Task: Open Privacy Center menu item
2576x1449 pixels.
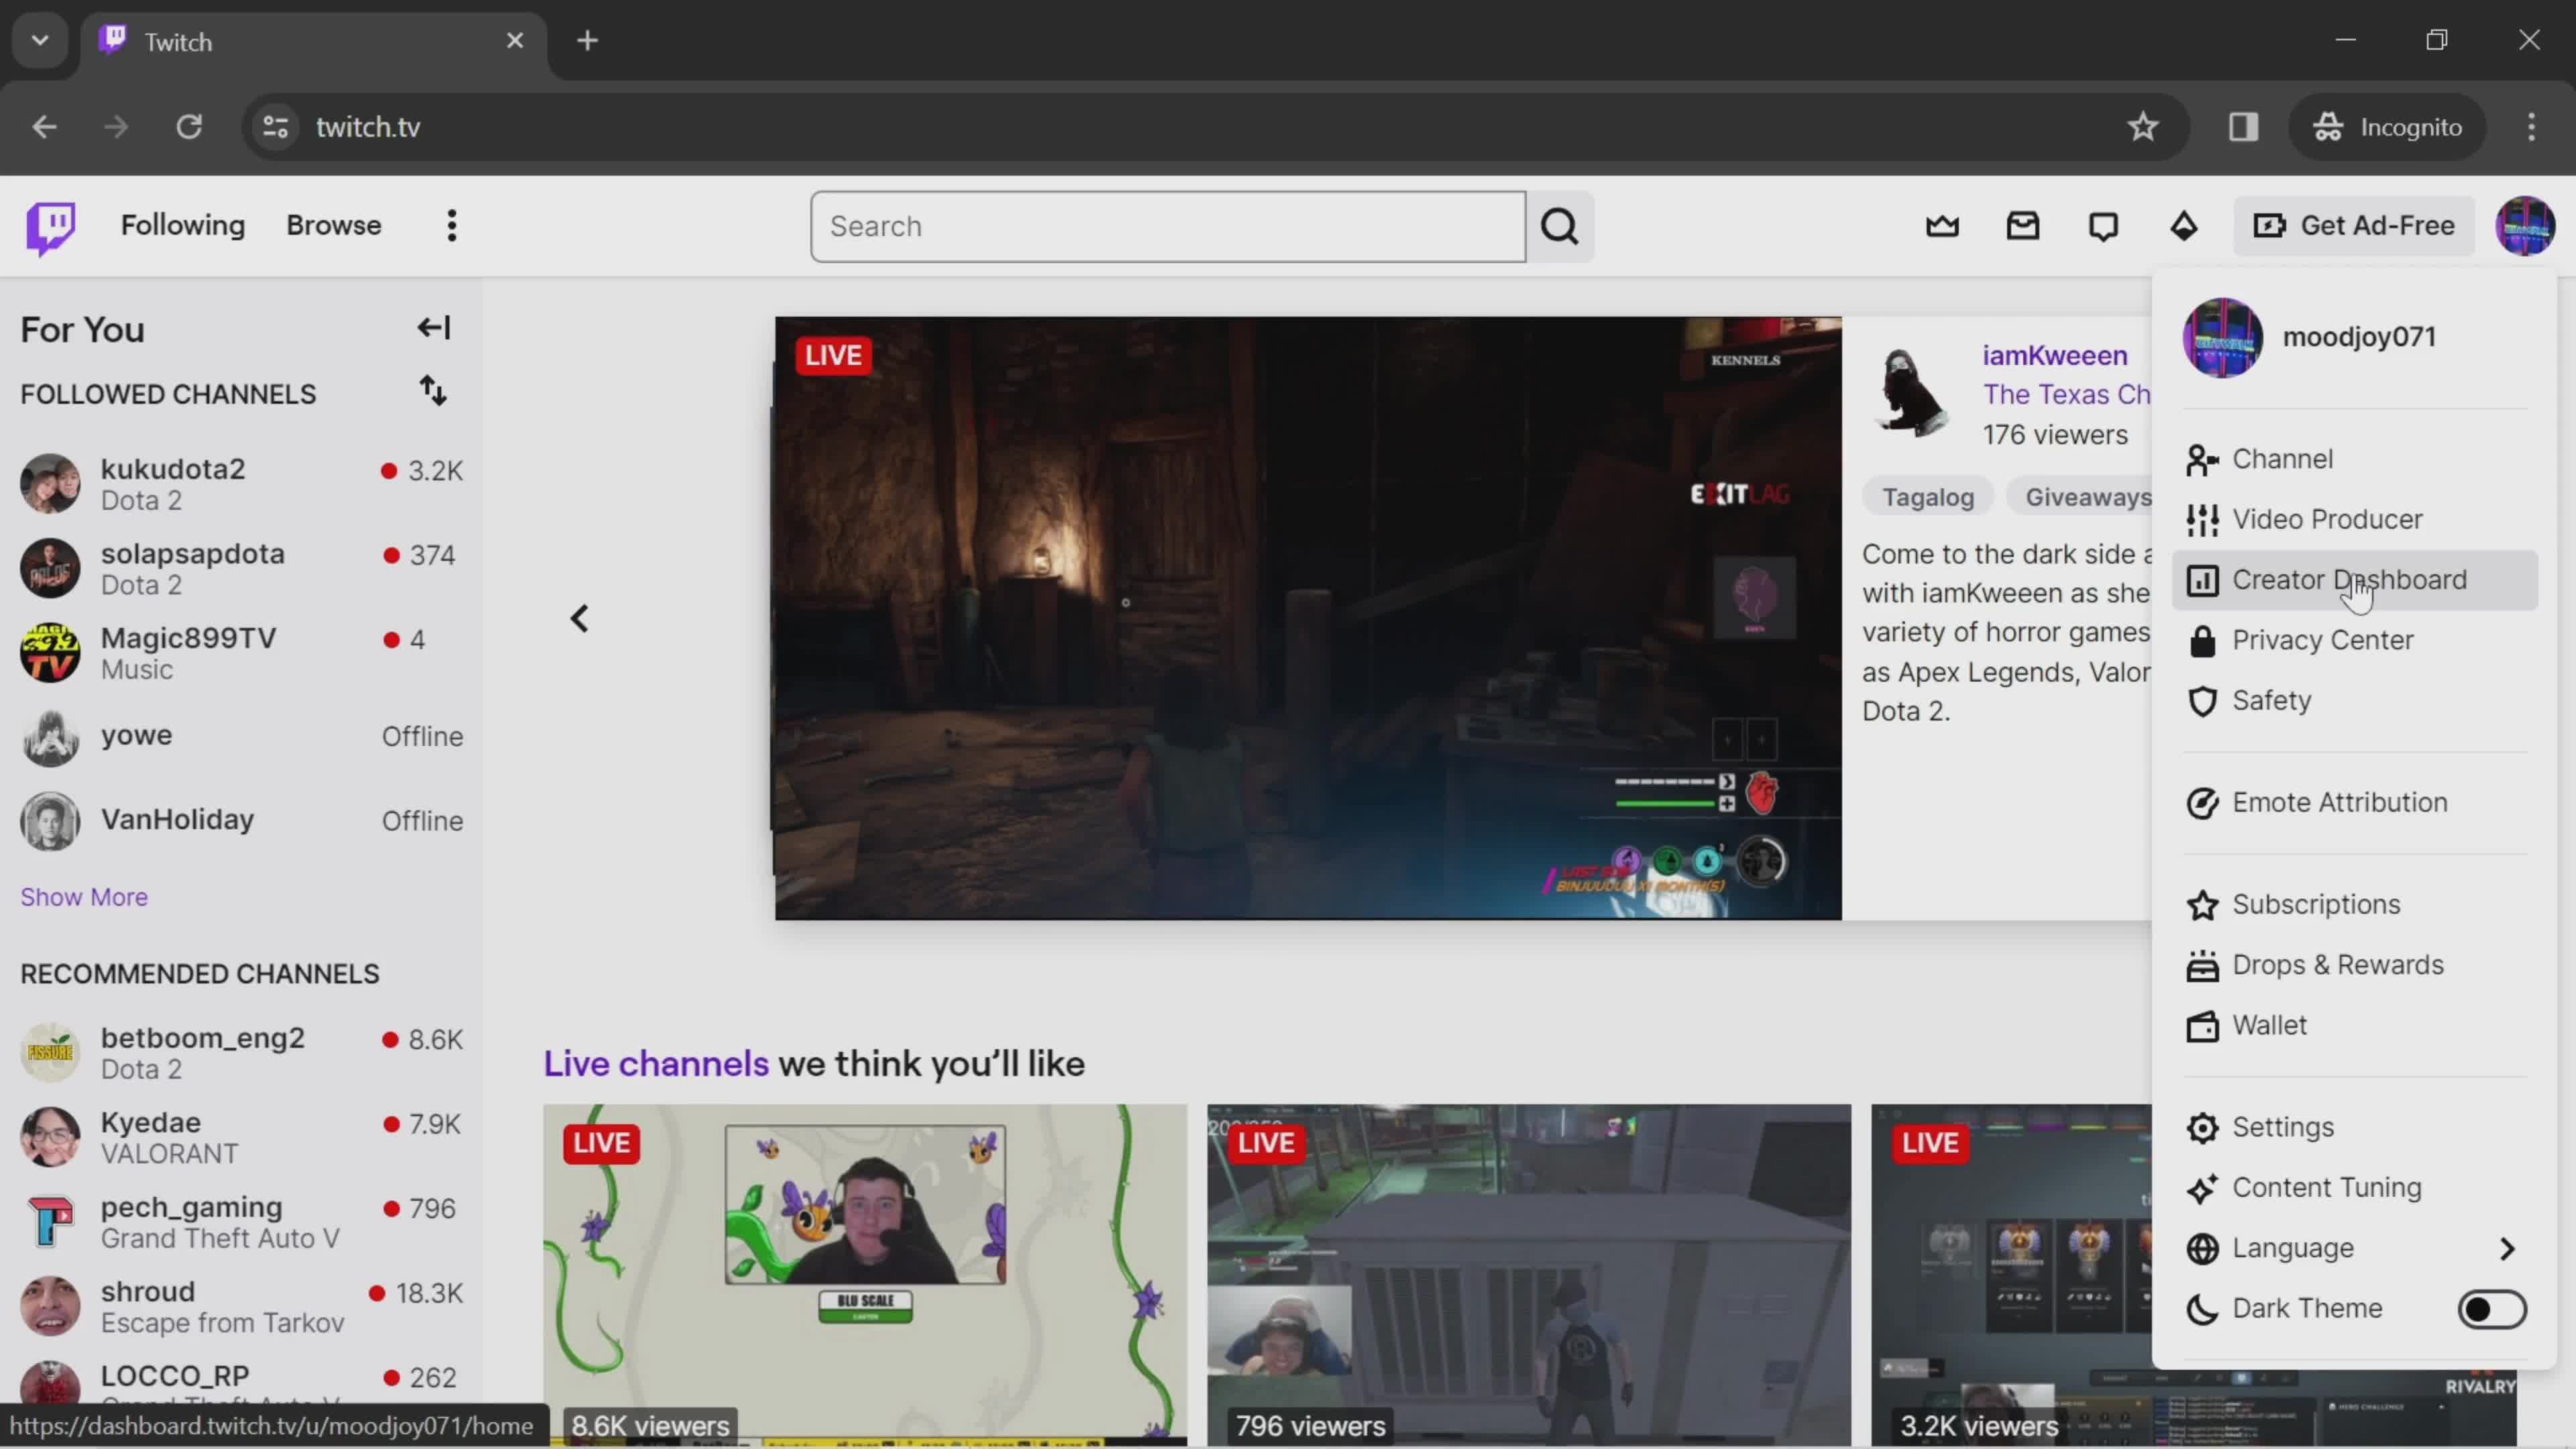Action: pos(2355,640)
